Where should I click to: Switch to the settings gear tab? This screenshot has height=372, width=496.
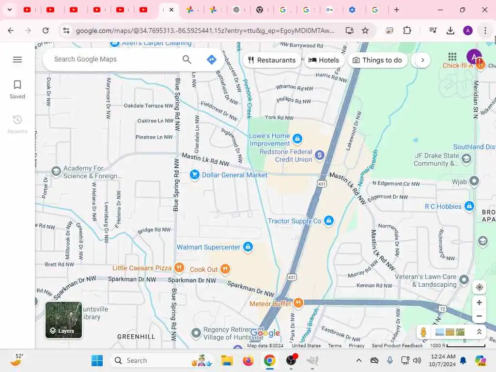point(352,10)
